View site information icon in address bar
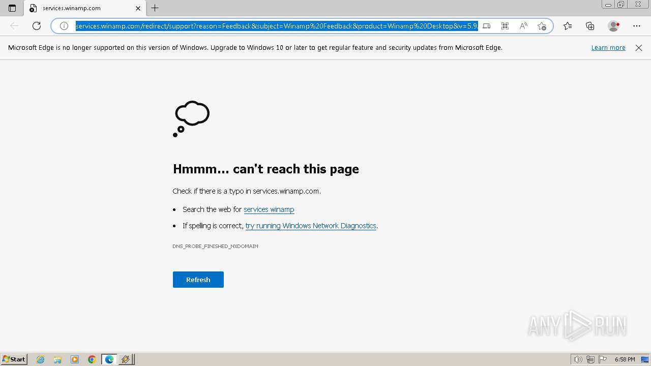Screen dimensions: 651x366 [x=64, y=26]
